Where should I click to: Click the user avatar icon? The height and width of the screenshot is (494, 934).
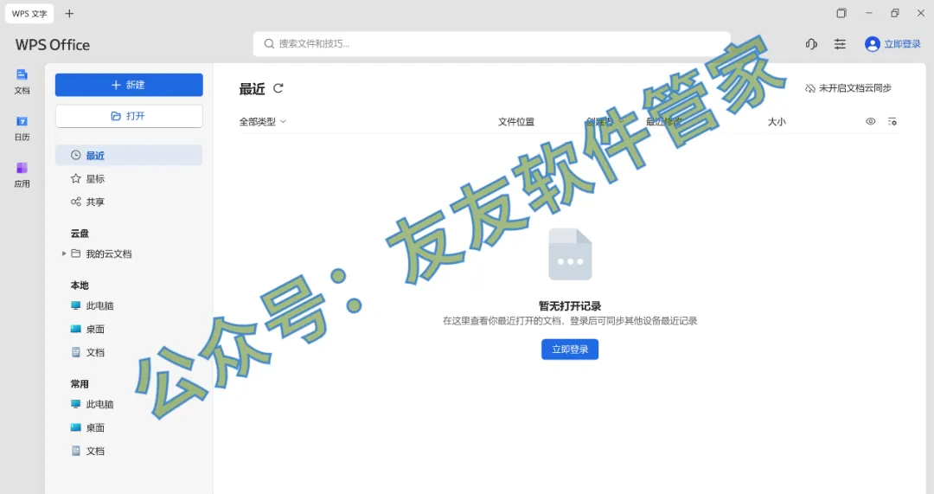coord(872,44)
